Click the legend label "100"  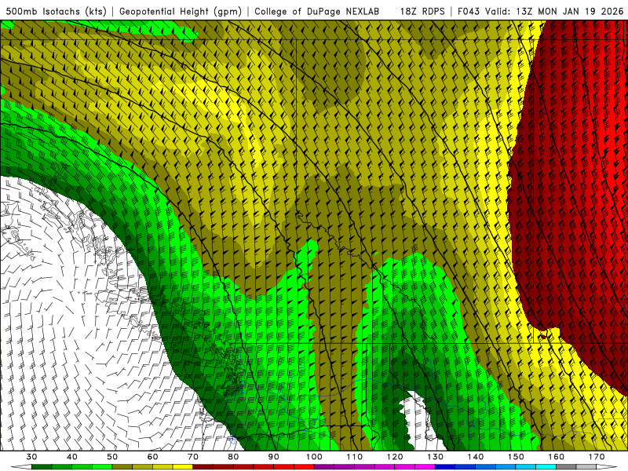coord(314,457)
